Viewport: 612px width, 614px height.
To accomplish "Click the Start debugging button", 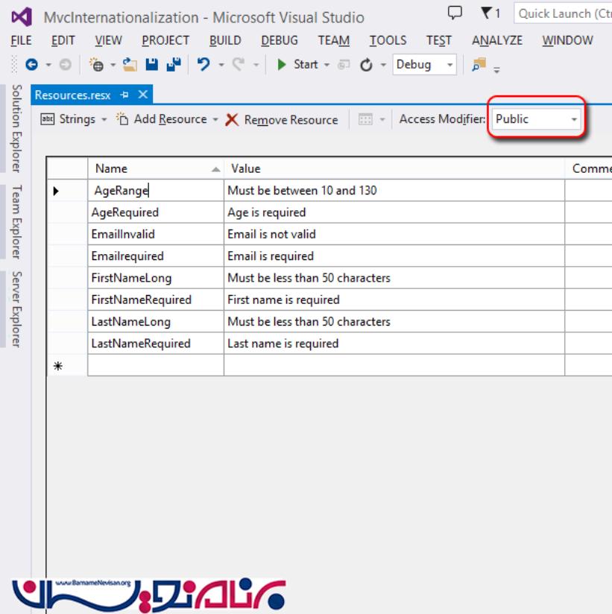I will 297,65.
